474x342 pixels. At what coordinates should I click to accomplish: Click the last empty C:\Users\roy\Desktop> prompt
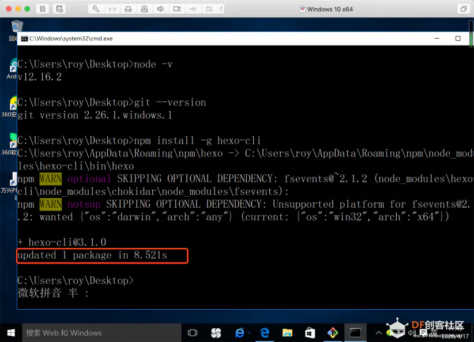point(76,281)
